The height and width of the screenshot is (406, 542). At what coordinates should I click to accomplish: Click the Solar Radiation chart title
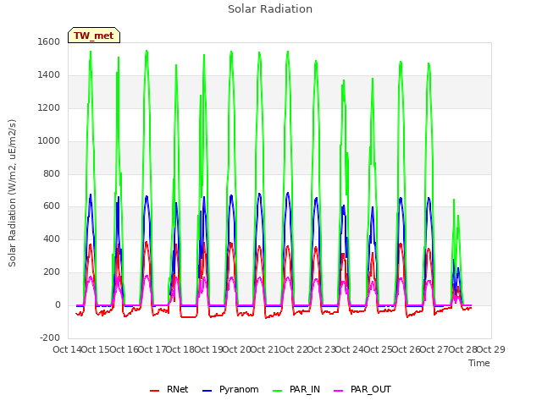pyautogui.click(x=270, y=9)
